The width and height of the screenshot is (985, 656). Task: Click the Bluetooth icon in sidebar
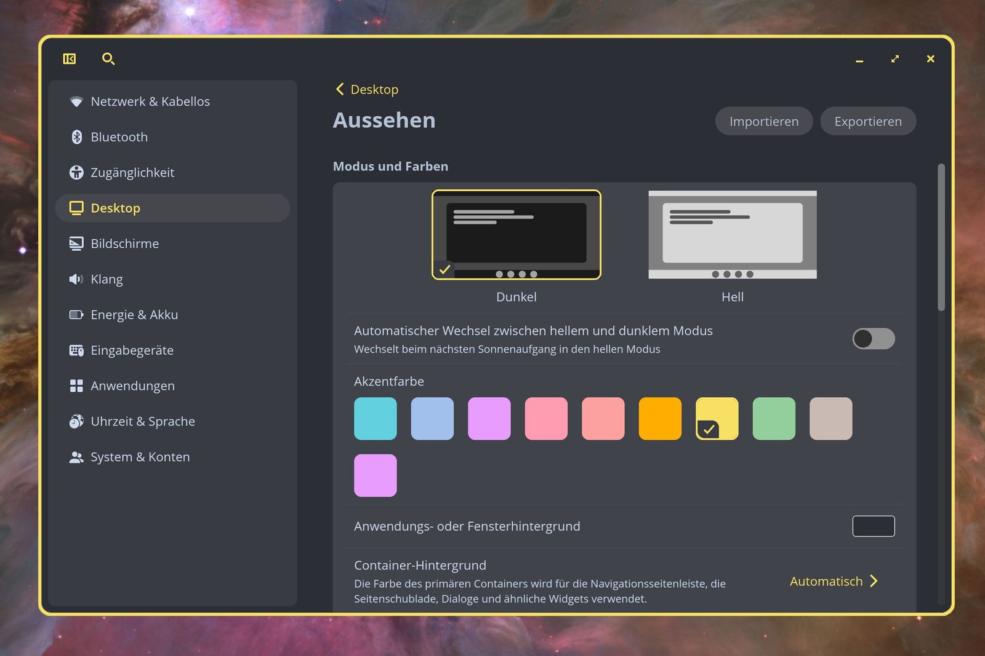coord(76,136)
